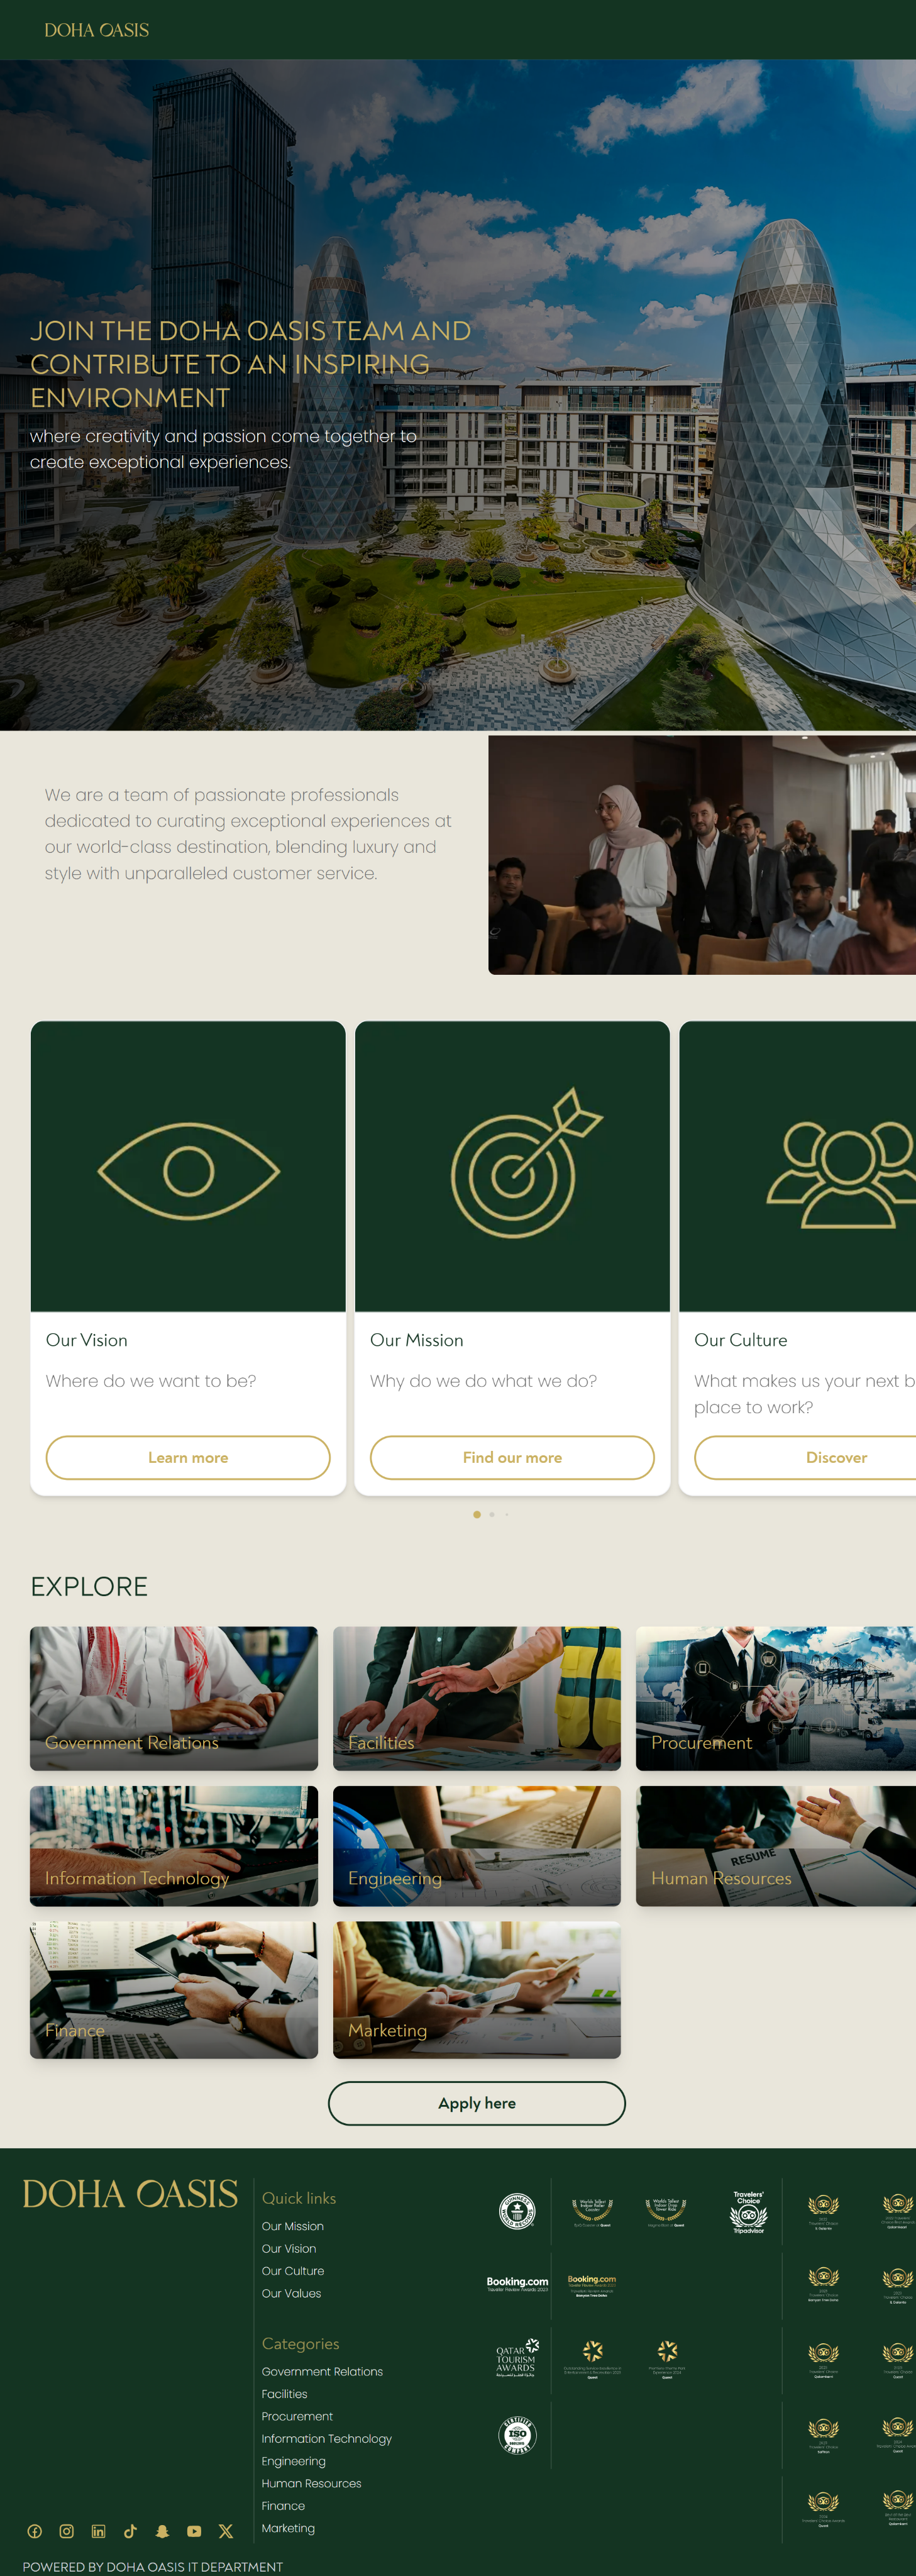This screenshot has height=2576, width=916.
Task: Click the Learn more button under Our Vision
Action: [188, 1457]
